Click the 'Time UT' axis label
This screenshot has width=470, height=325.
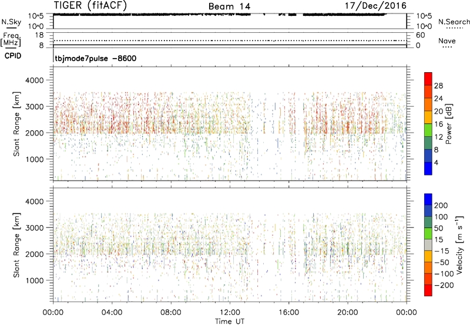[x=230, y=321]
